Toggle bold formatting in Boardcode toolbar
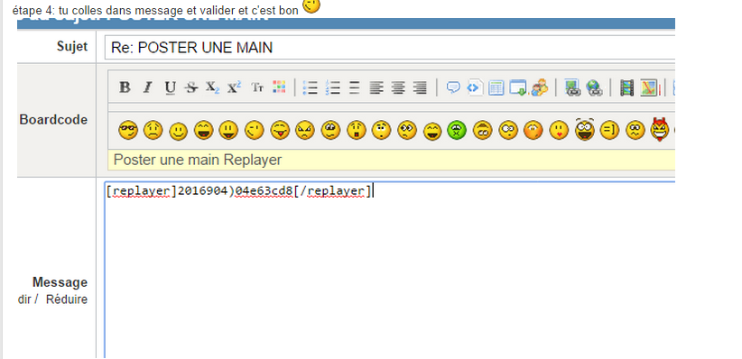The image size is (742, 359). click(125, 87)
